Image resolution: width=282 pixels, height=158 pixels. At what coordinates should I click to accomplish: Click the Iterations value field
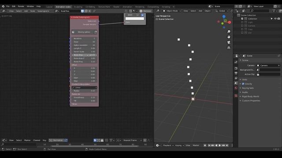coord(84,39)
